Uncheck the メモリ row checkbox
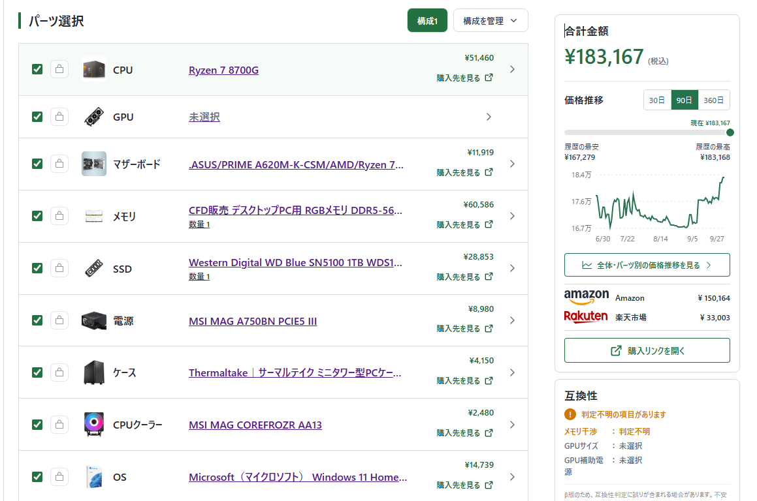The width and height of the screenshot is (757, 501). (37, 216)
